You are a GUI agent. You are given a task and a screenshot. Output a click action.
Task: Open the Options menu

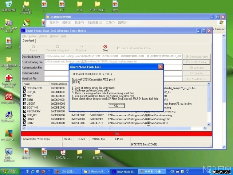(43, 36)
